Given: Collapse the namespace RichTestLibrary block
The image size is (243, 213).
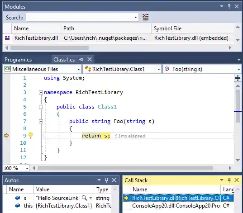Looking at the screenshot, I should click(41, 92).
